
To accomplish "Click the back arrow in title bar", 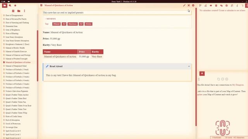I will click(4, 2).
